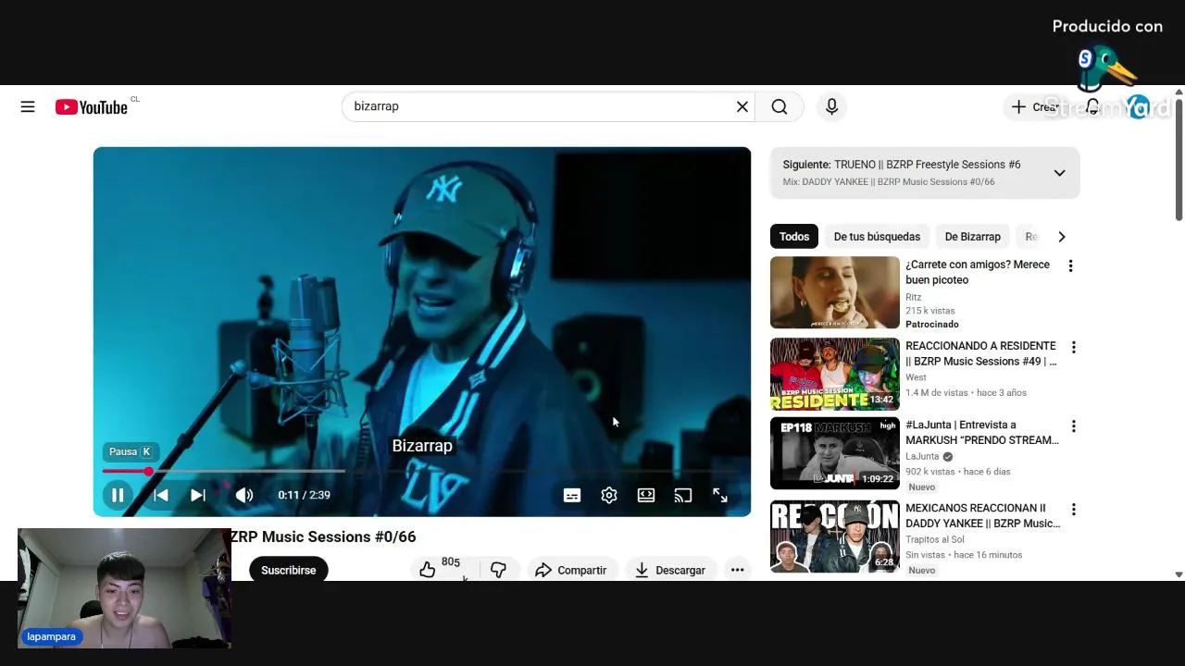Click video title BZRP Music Sessions #0/66

click(x=323, y=536)
